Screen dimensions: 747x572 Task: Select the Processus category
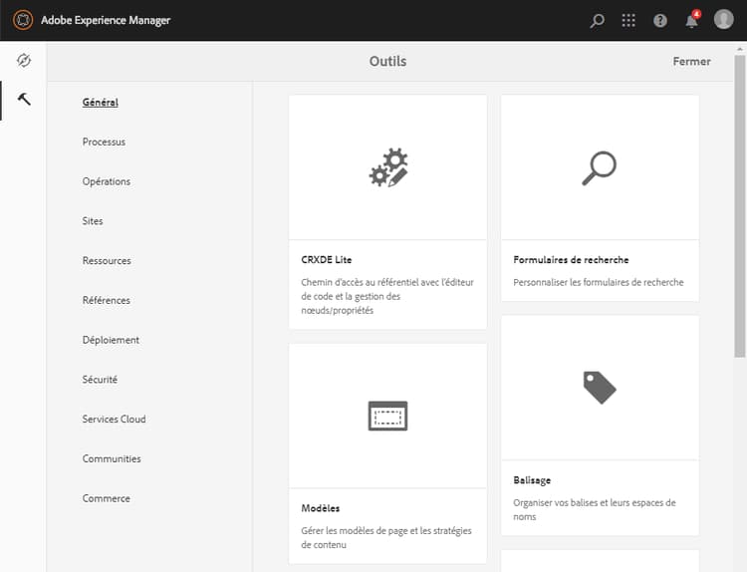(104, 143)
